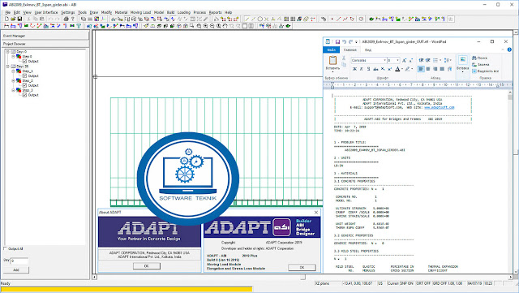Toggle Output checkbox under Step 0

click(x=24, y=62)
